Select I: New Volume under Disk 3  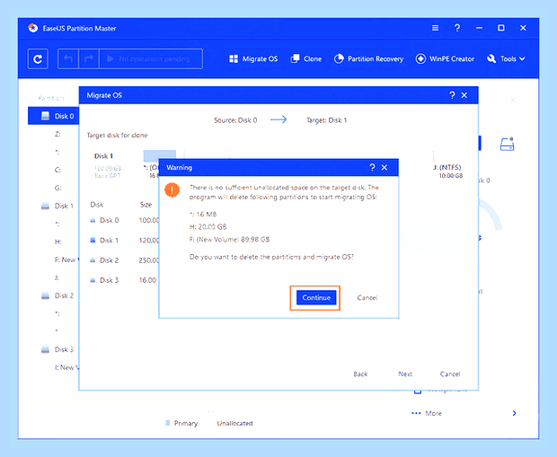(66, 367)
